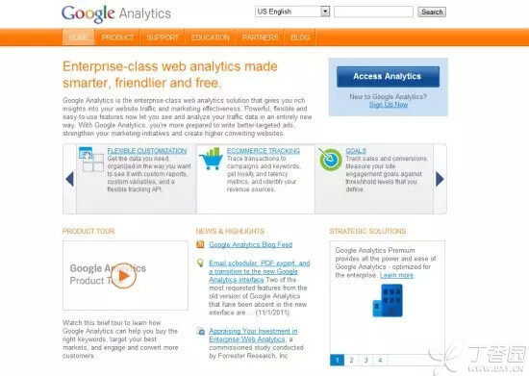
Task: Click the RSS feed icon
Action: tap(200, 244)
